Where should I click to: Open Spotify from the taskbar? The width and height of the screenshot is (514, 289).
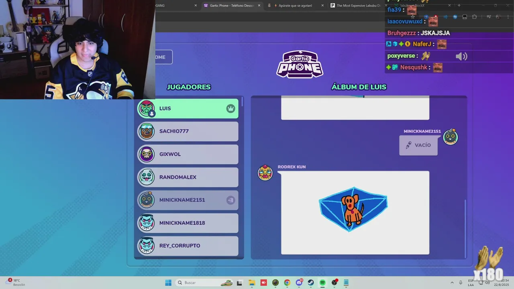click(322, 283)
